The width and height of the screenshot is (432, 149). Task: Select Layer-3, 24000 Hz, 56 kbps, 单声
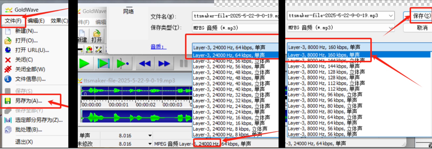pyautogui.click(x=229, y=66)
